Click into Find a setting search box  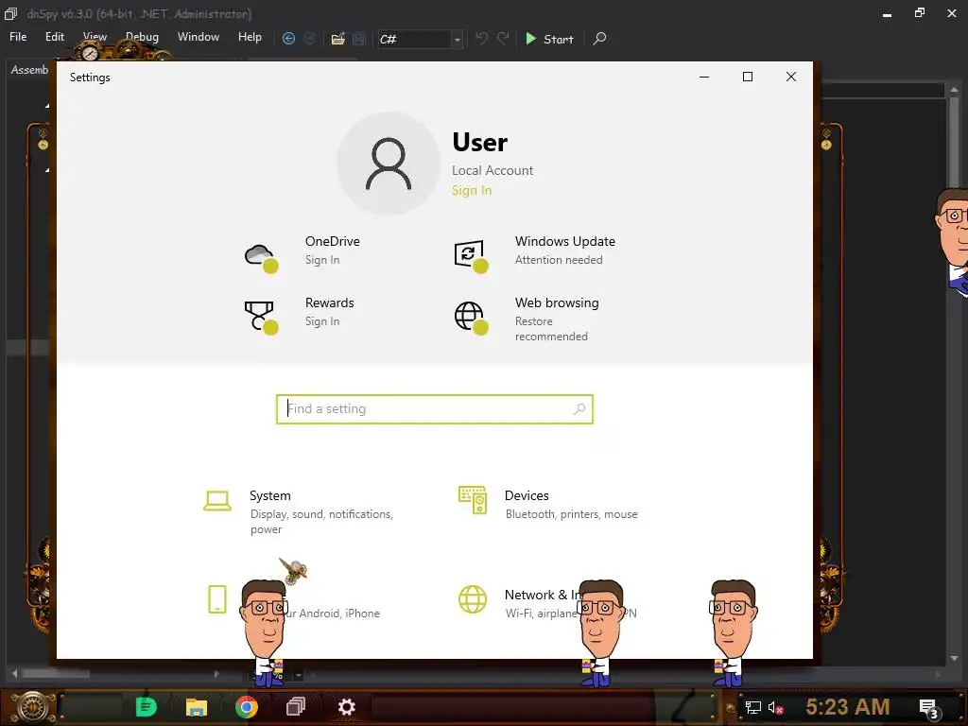[435, 409]
